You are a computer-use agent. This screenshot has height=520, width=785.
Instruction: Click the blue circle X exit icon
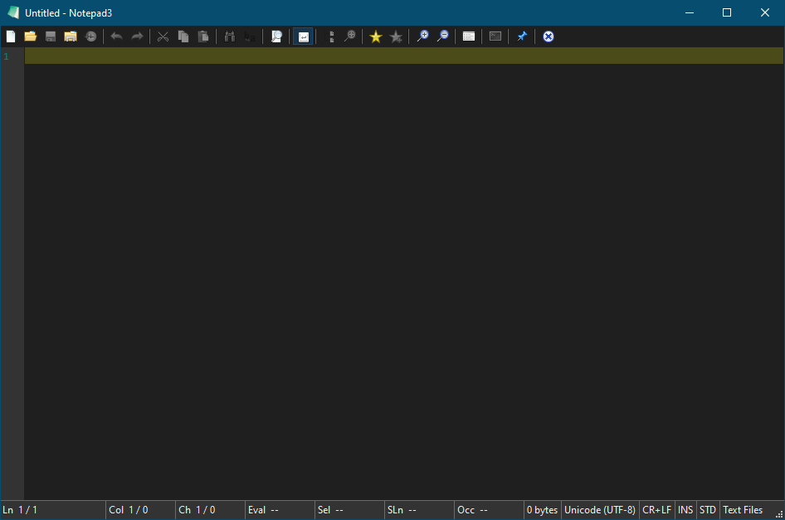pyautogui.click(x=549, y=36)
